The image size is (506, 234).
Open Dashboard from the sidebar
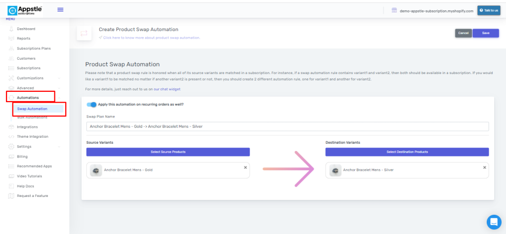click(x=26, y=29)
